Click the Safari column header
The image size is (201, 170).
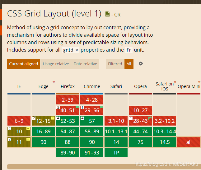tap(116, 86)
